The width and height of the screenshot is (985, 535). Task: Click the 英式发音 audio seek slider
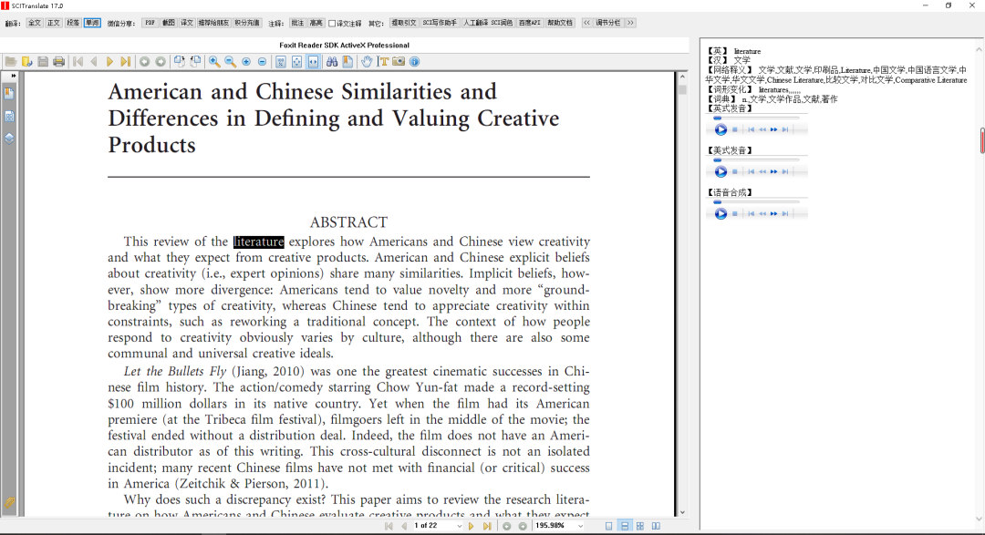[x=757, y=118]
